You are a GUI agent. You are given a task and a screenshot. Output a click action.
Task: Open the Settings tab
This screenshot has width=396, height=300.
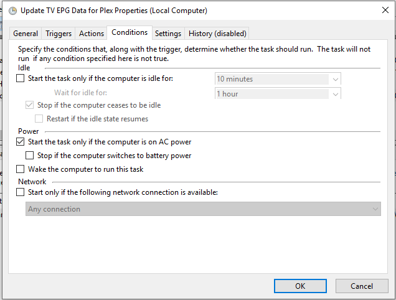[168, 34]
